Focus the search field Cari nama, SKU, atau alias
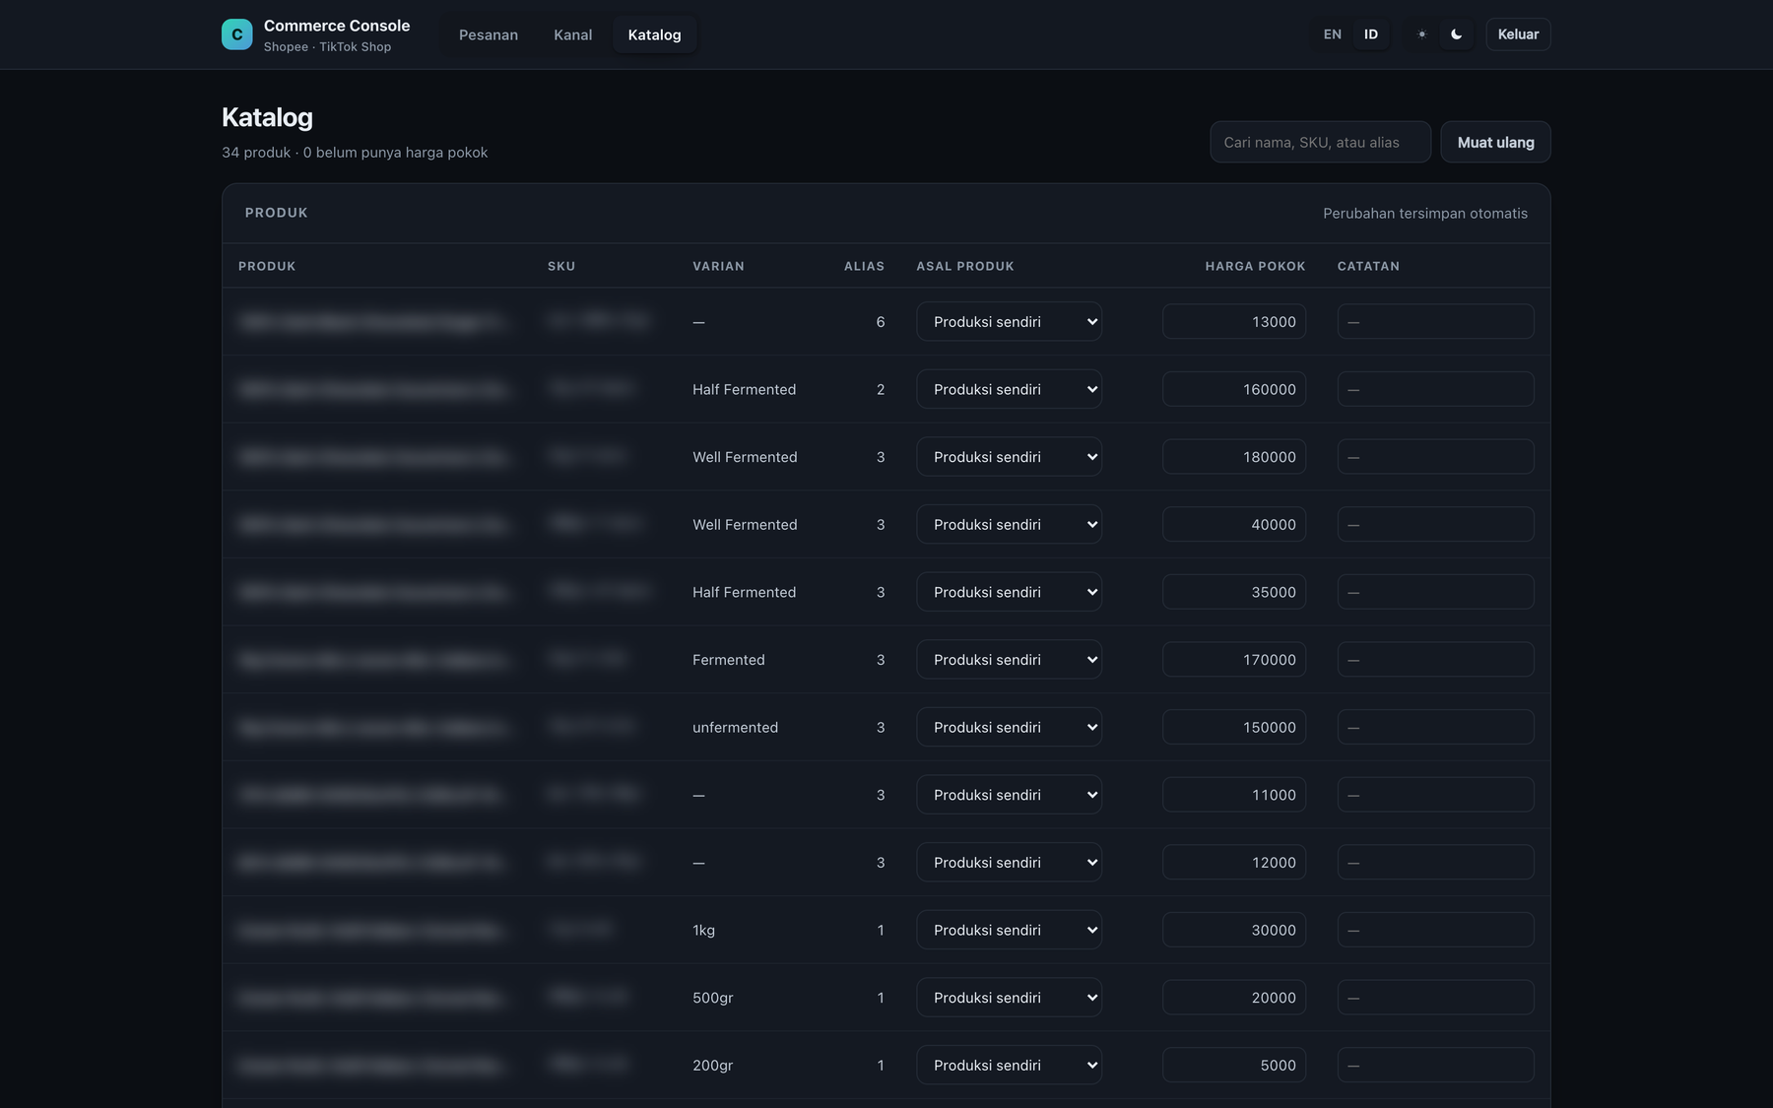This screenshot has height=1108, width=1773. [x=1320, y=142]
